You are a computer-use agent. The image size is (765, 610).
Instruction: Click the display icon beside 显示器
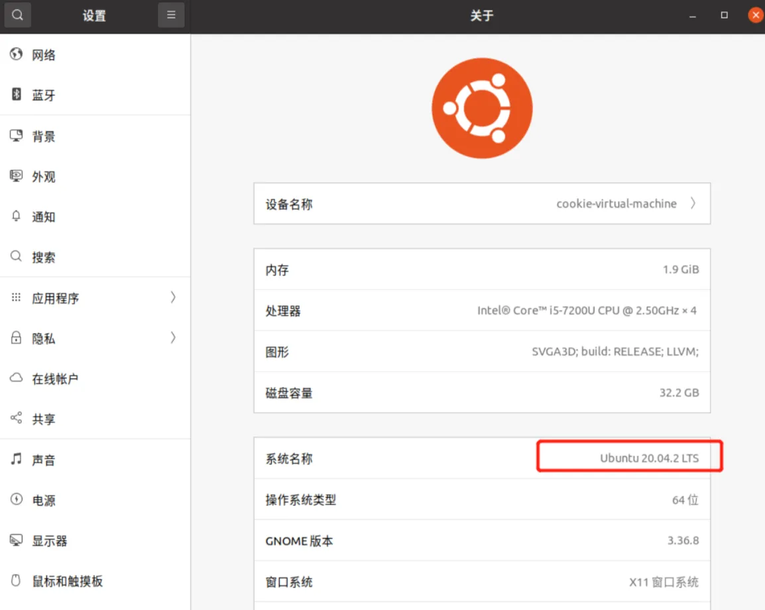(x=16, y=540)
